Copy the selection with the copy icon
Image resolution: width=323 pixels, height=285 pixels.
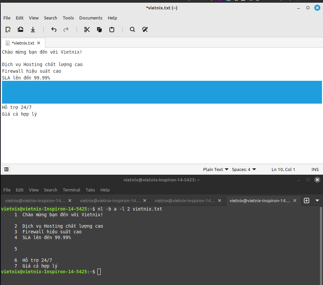point(99,30)
